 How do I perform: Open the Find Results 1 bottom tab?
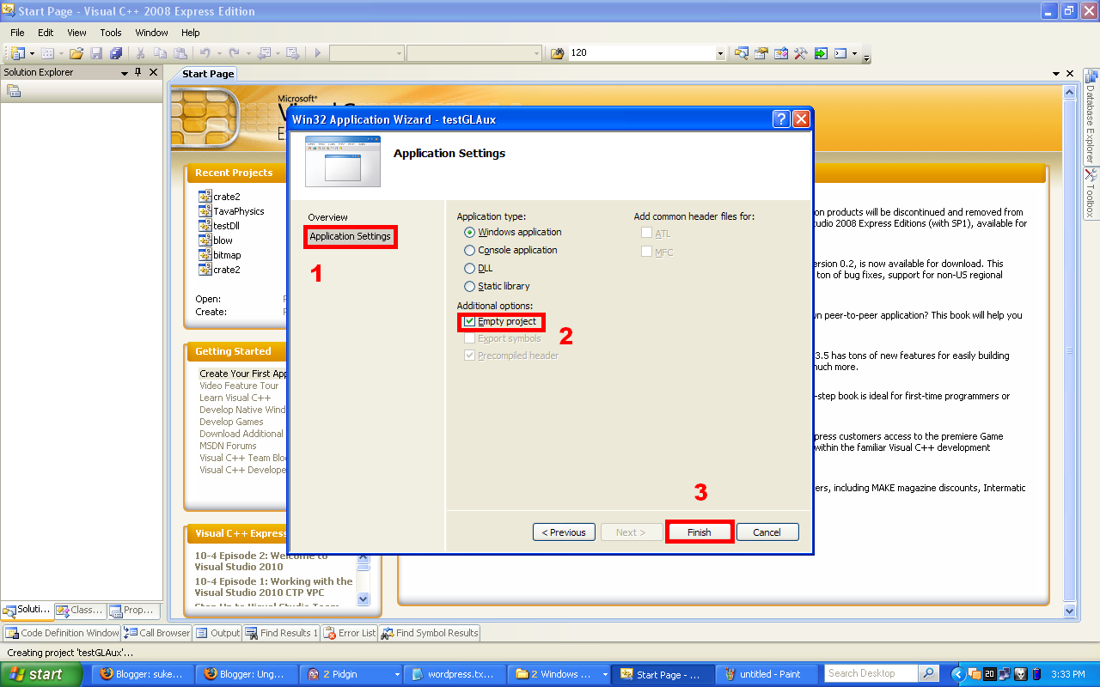282,633
